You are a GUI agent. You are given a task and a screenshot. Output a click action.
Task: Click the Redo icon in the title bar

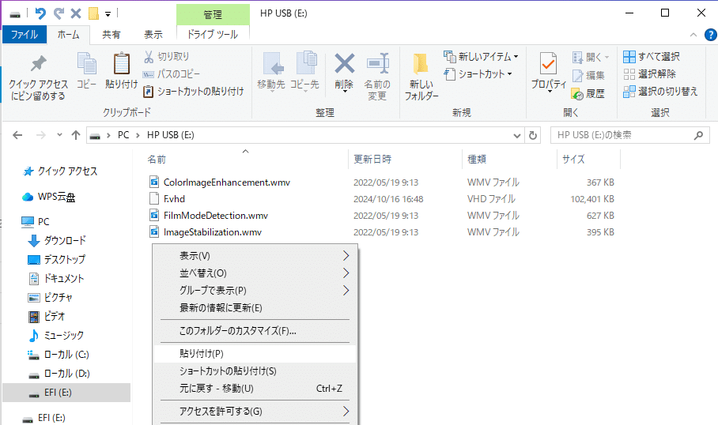(x=59, y=13)
